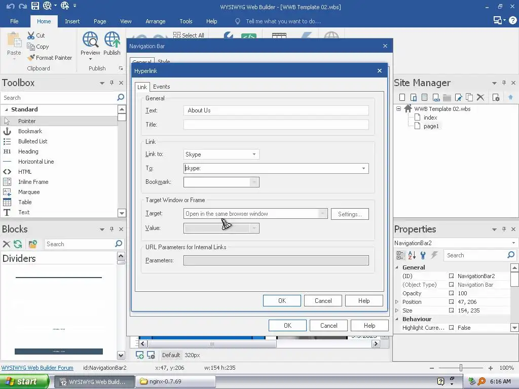Open the Page ribbon tab

(100, 21)
